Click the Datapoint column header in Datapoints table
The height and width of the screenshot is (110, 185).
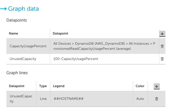60,34
